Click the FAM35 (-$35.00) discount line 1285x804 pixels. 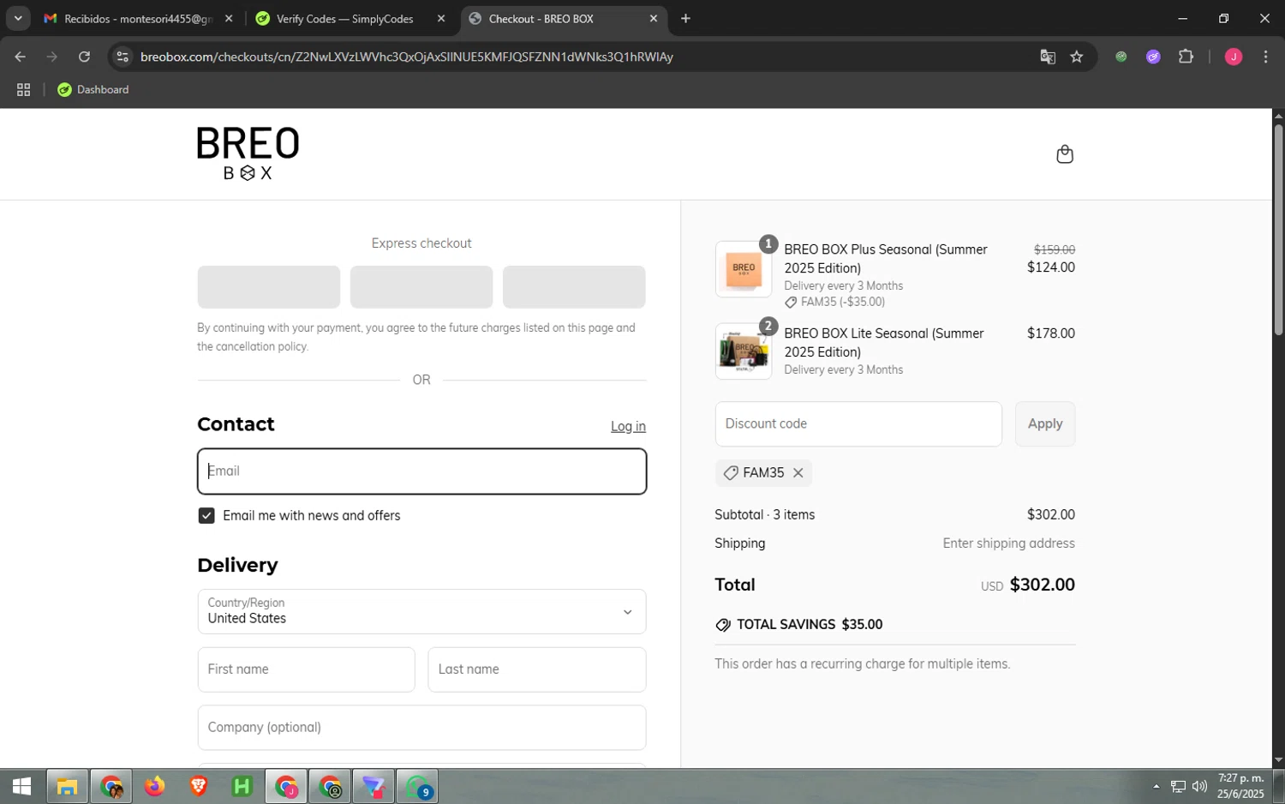coord(835,302)
